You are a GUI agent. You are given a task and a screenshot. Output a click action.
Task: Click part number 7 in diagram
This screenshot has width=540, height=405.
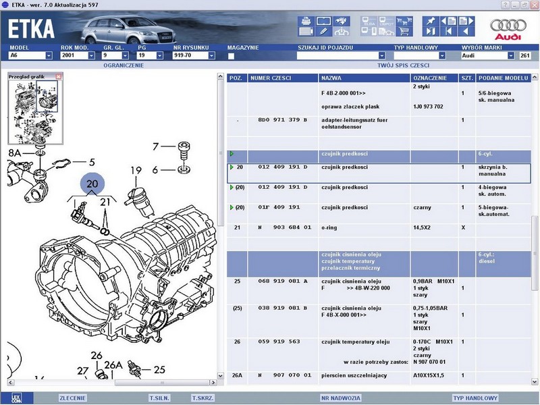[156, 146]
